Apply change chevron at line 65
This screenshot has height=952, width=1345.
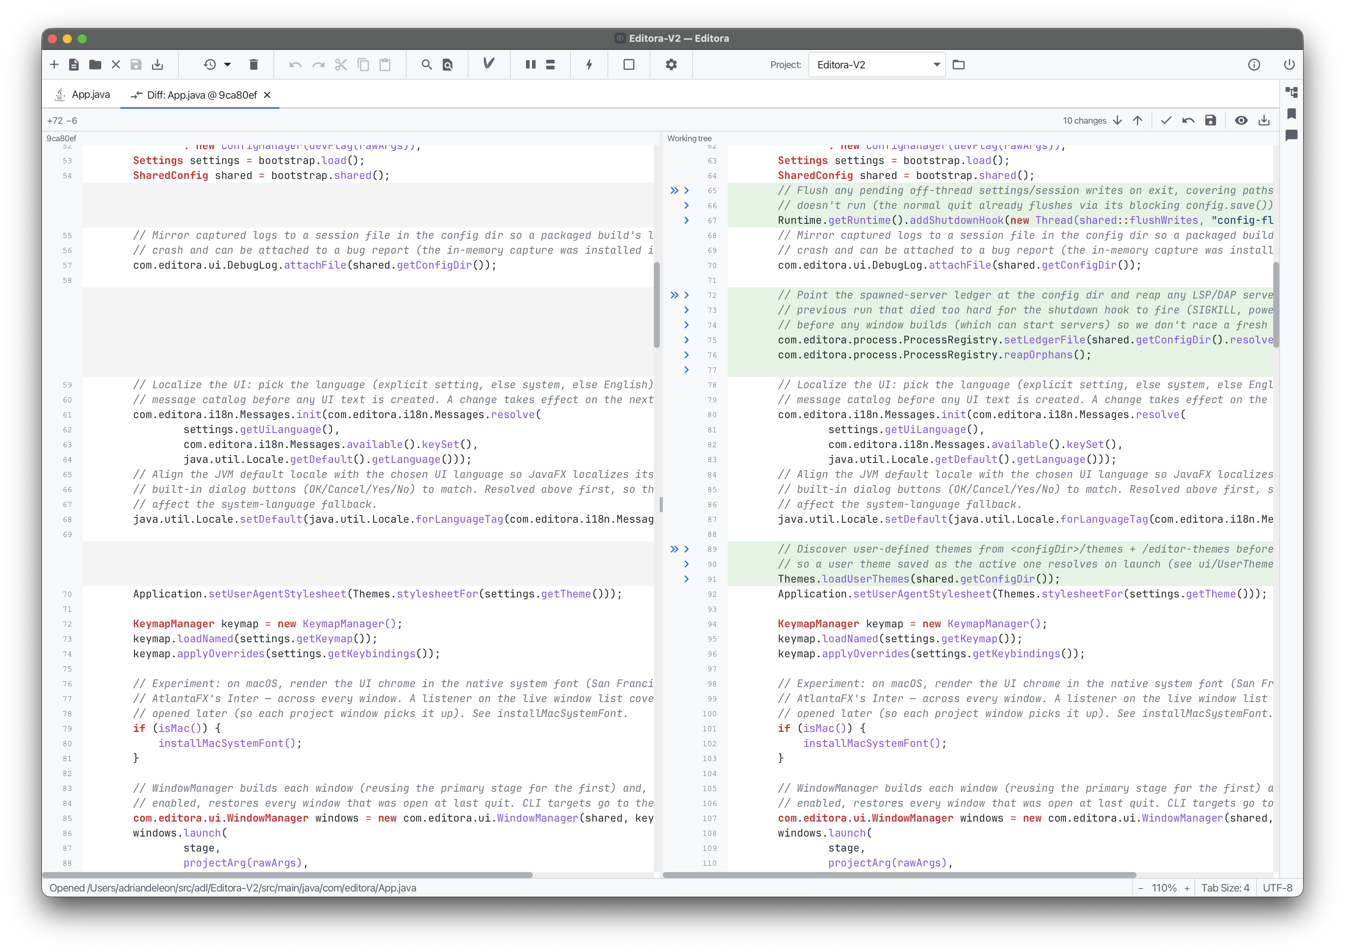pyautogui.click(x=686, y=191)
